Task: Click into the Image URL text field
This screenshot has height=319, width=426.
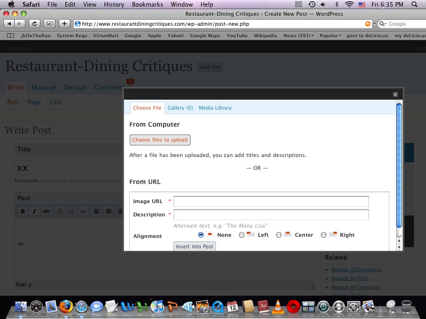Action: (271, 201)
